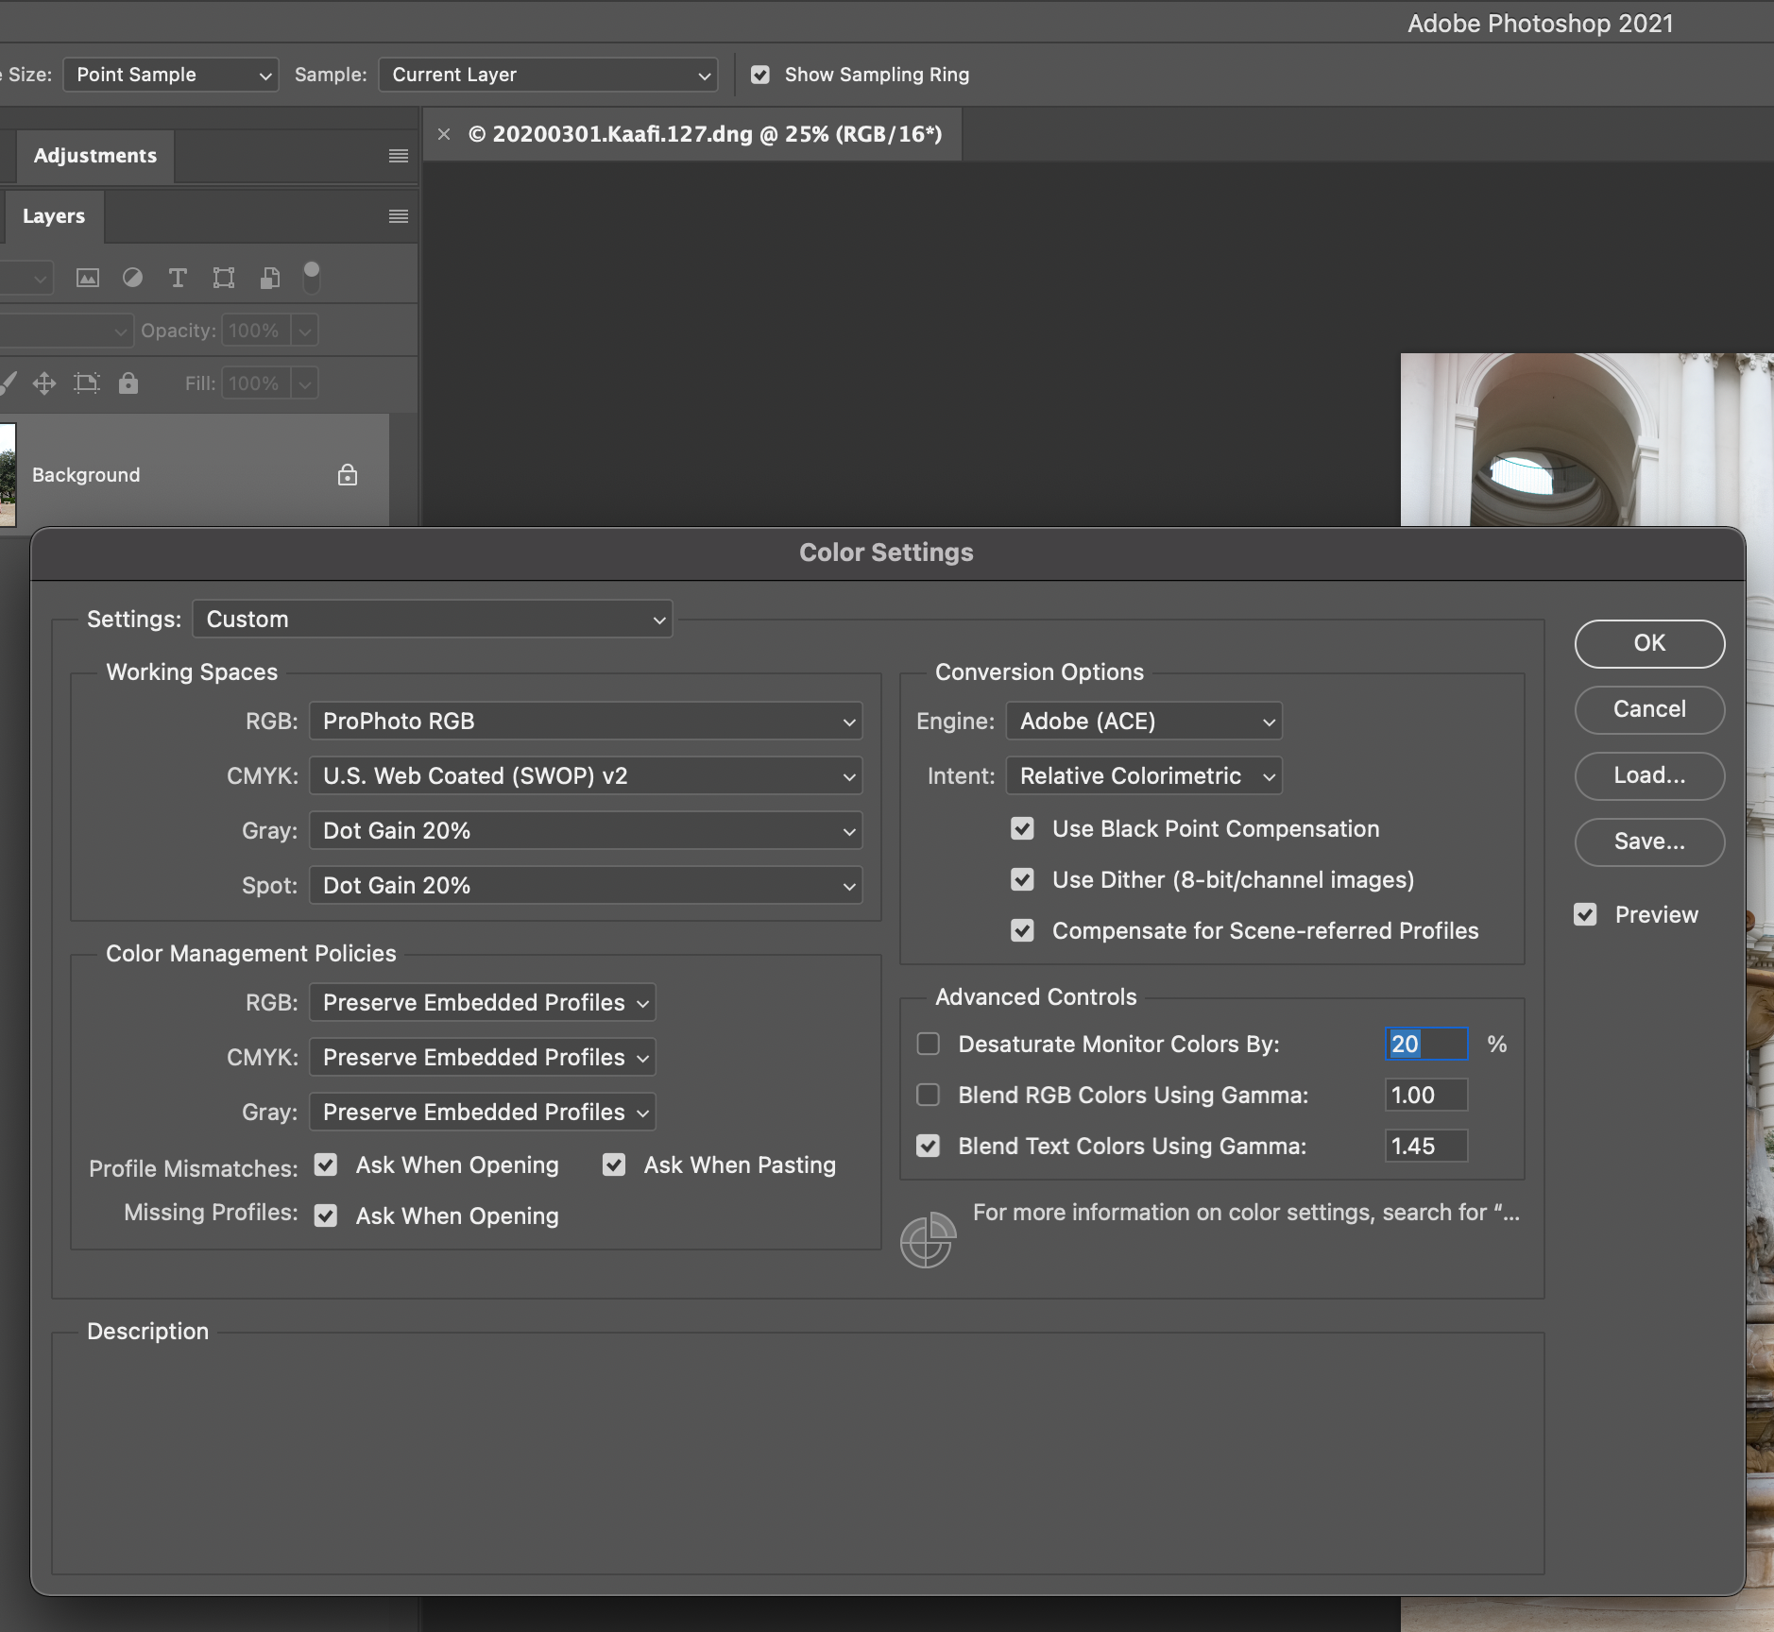
Task: Click the lock all padlock icon
Action: tap(128, 383)
